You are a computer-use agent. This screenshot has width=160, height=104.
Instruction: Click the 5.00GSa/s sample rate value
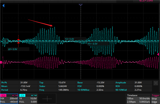[x=144, y=102]
